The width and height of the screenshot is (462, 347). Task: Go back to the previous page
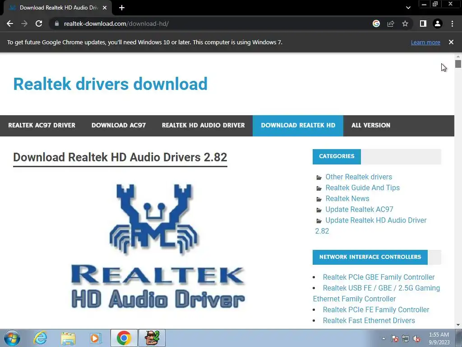point(10,23)
